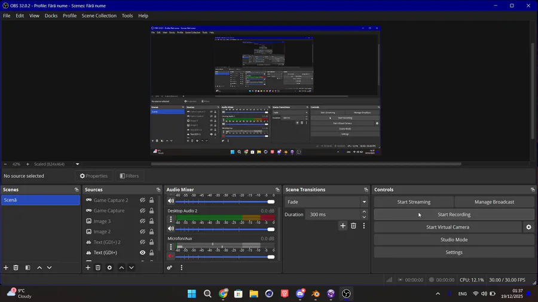538x302 pixels.
Task: Open Microfon/Aux three-dot options
Action: (171, 246)
